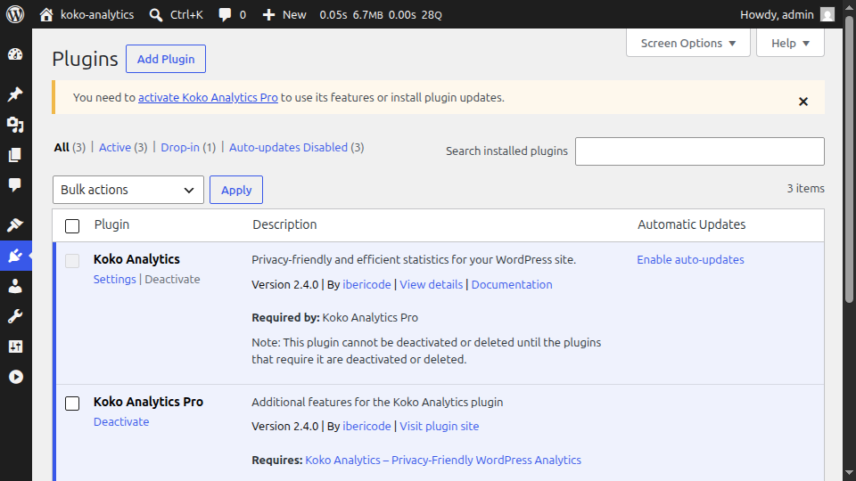Screen dimensions: 856x481
Task: Open Pages icon in sidebar
Action: pos(15,155)
